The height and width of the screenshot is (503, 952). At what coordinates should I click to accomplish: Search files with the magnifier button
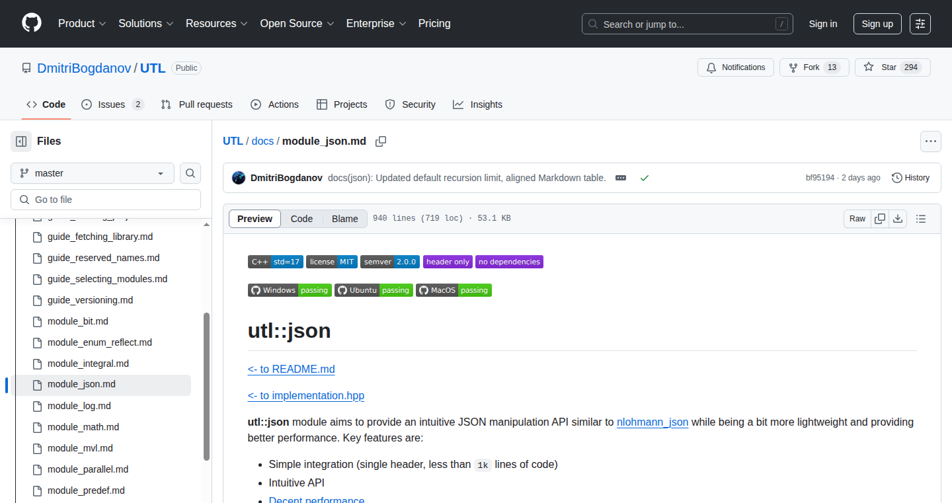tap(190, 173)
